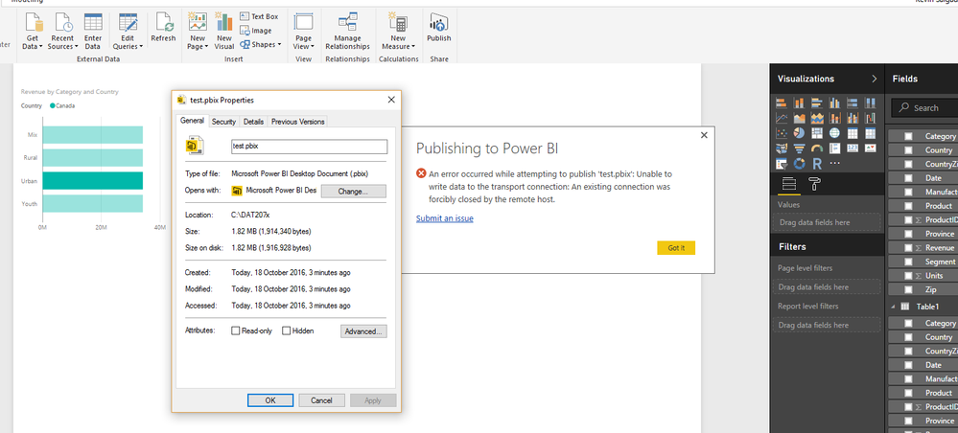Check the Zip field checkbox

tap(908, 290)
